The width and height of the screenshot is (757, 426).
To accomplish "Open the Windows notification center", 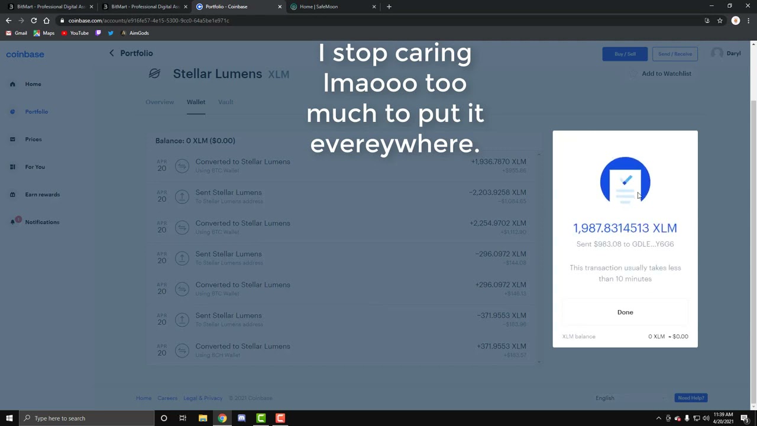I will [x=745, y=418].
